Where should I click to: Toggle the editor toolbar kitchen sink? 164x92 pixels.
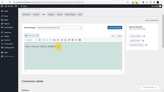(x=80, y=40)
